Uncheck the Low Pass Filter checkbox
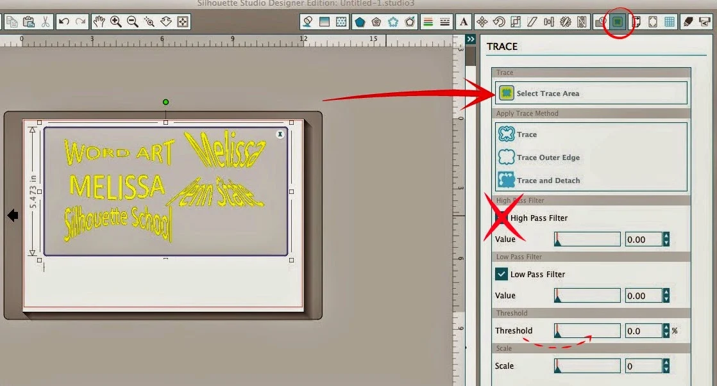Screen dimensions: 717x386 [501, 274]
